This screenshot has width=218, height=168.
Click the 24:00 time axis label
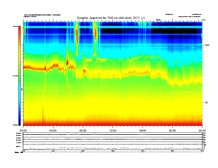(x=202, y=131)
